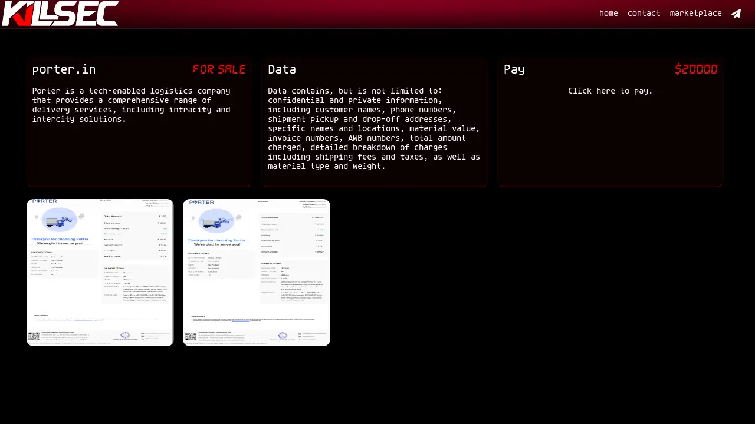This screenshot has width=755, height=424.
Task: Click the 'Click here to pay' link
Action: point(610,91)
